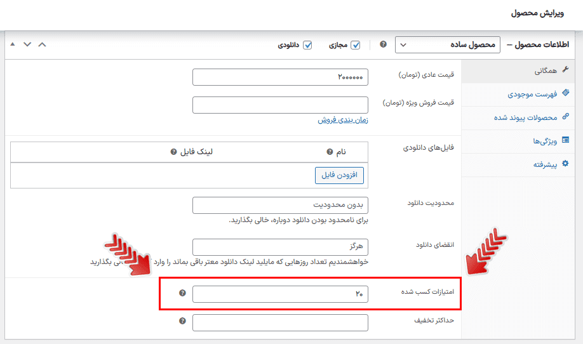Viewport: 583px width, 344px height.
Task: Toggle the دانلودی (downloadable) checkbox
Action: click(x=307, y=45)
